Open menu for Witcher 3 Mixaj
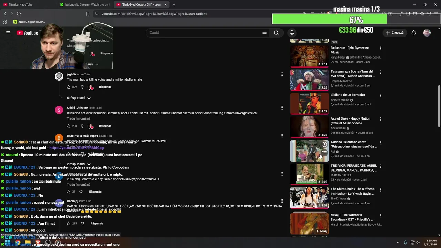This screenshot has width=441, height=248. (381, 216)
